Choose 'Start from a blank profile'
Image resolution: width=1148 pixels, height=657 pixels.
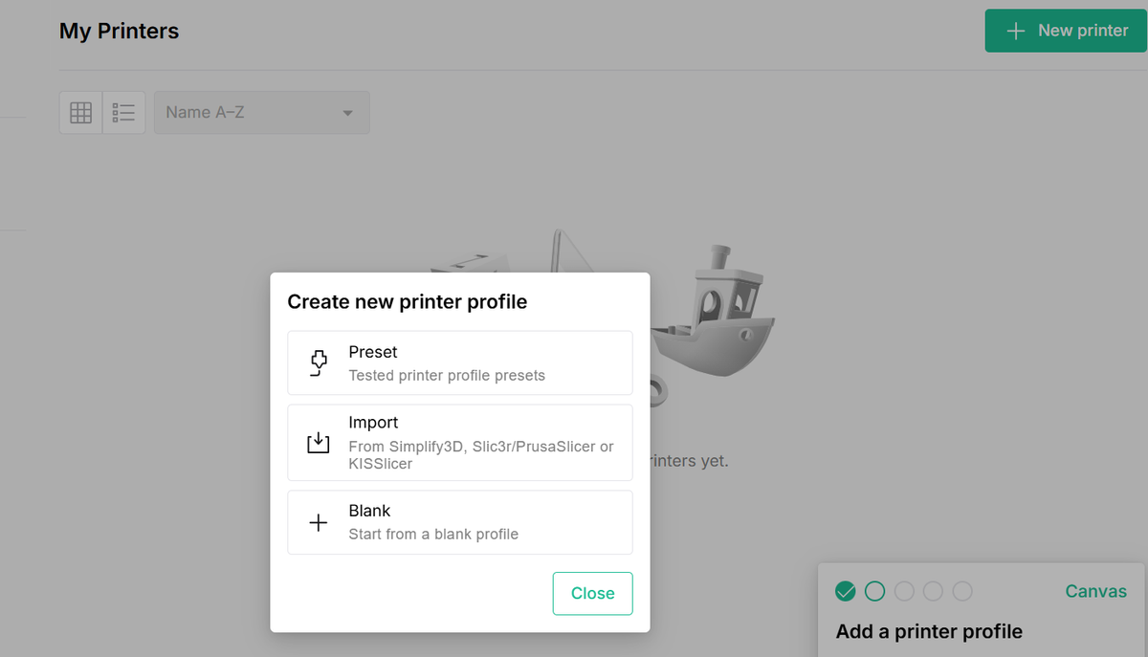[460, 522]
